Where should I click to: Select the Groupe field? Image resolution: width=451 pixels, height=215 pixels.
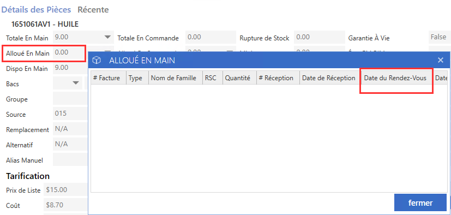click(x=70, y=98)
